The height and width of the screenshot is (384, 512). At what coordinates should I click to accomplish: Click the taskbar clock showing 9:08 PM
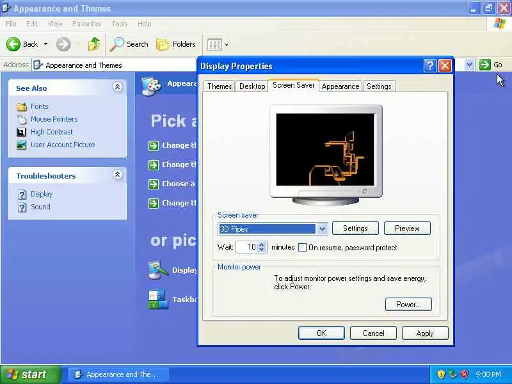tap(488, 374)
